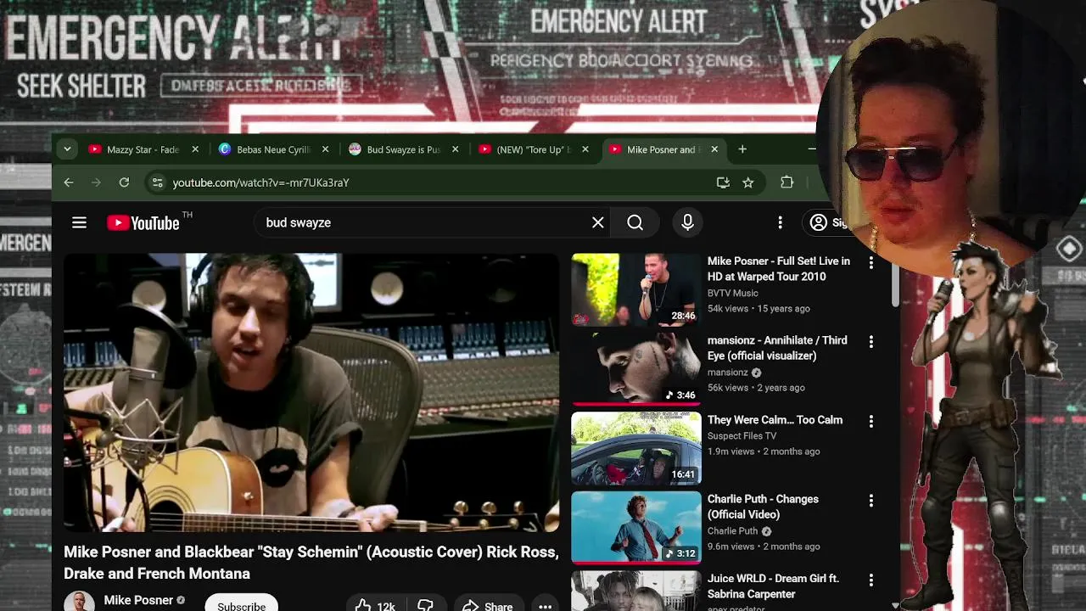The image size is (1086, 611).
Task: Close the Mazzy Star tab
Action: click(195, 149)
